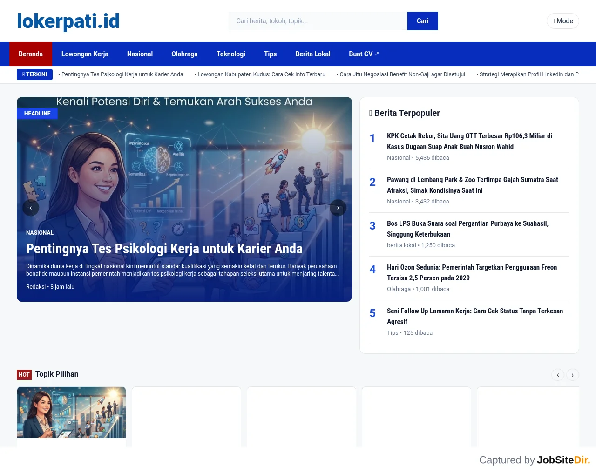Read Bos LPS Buka Suara article
The height and width of the screenshot is (474, 596).
click(x=467, y=229)
